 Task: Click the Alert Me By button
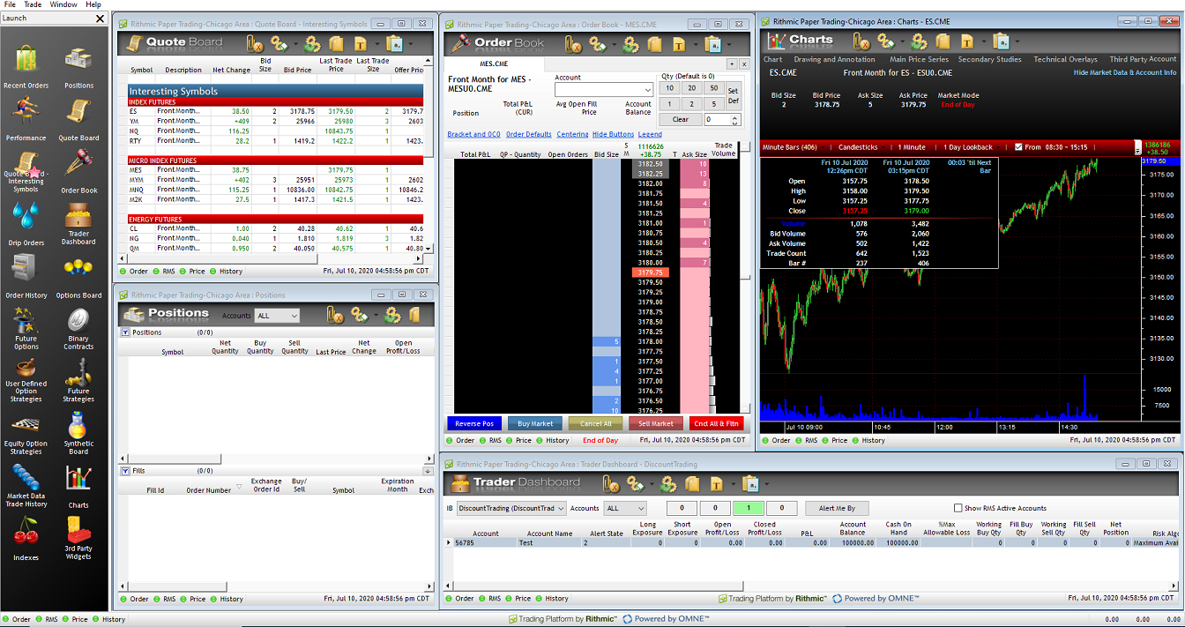tap(837, 508)
